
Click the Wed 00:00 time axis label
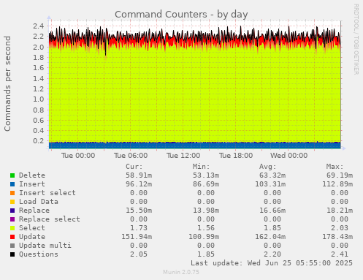289,156
